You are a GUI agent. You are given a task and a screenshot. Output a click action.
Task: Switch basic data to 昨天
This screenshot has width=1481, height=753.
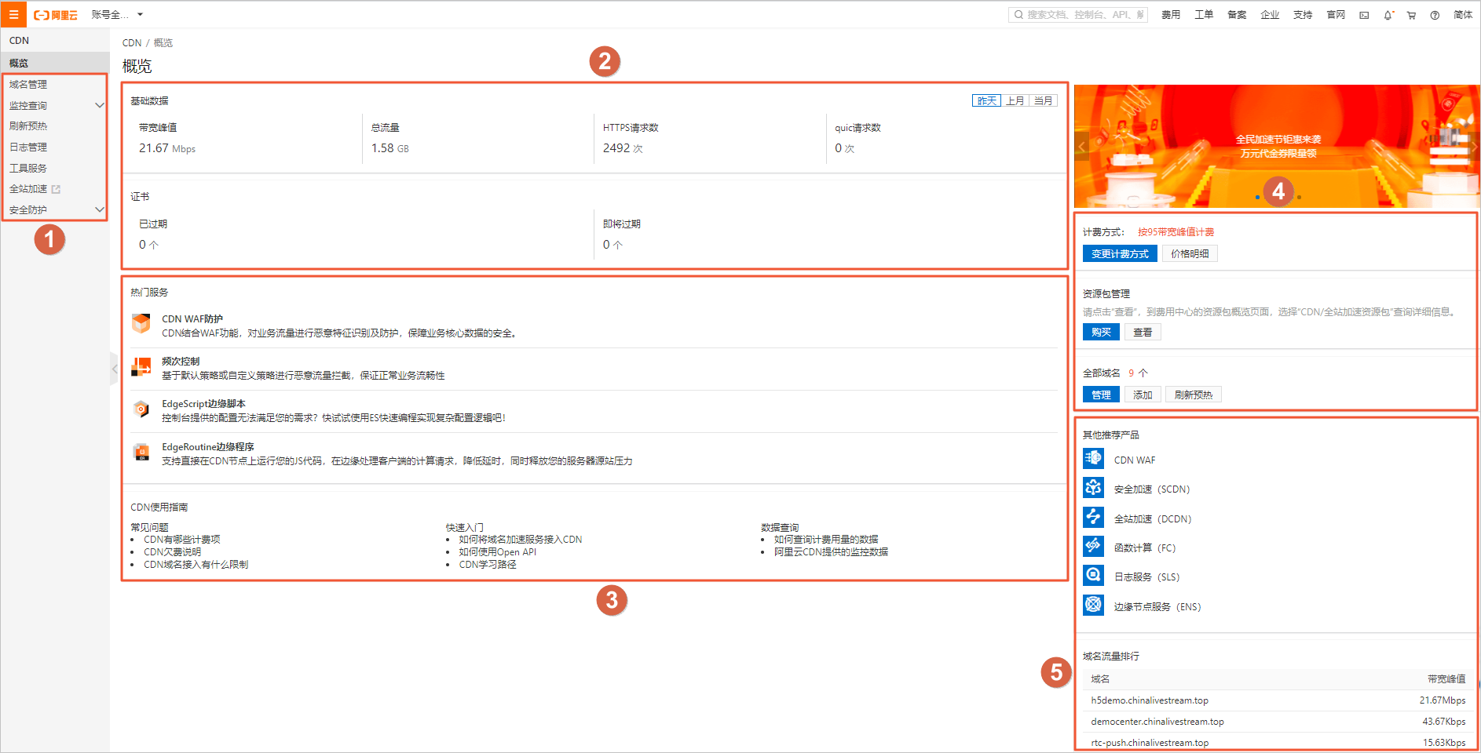986,100
